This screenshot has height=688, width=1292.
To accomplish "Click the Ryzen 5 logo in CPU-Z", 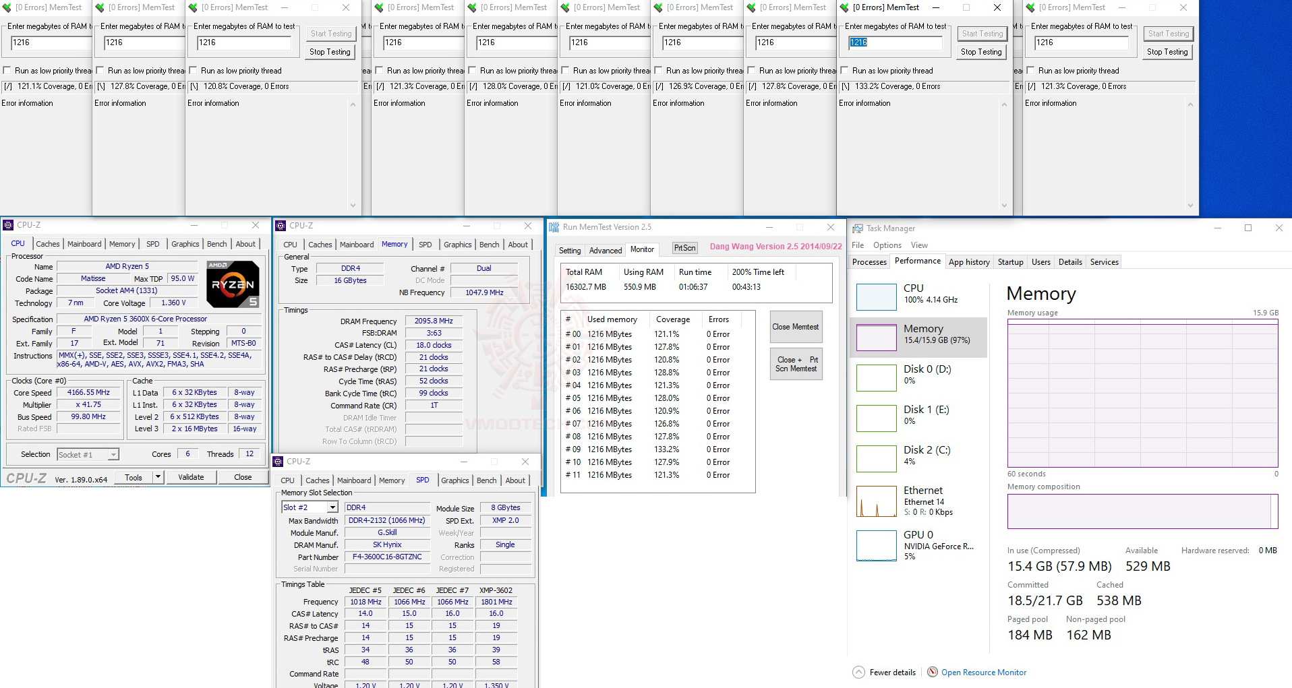I will click(x=233, y=284).
